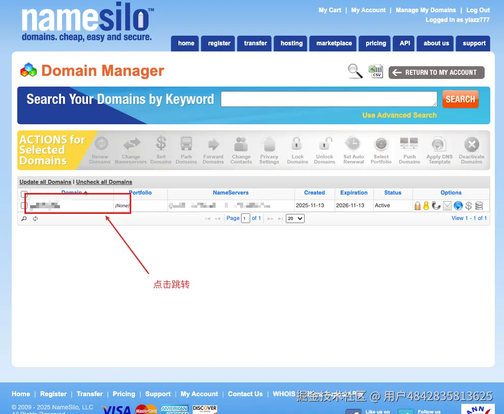This screenshot has width=504, height=414.
Task: Click the Log Out link
Action: pyautogui.click(x=478, y=10)
